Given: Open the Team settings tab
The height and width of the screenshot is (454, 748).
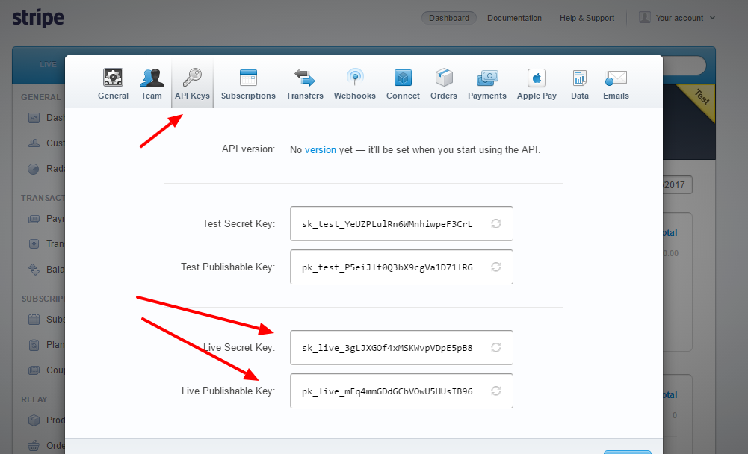Looking at the screenshot, I should (151, 84).
